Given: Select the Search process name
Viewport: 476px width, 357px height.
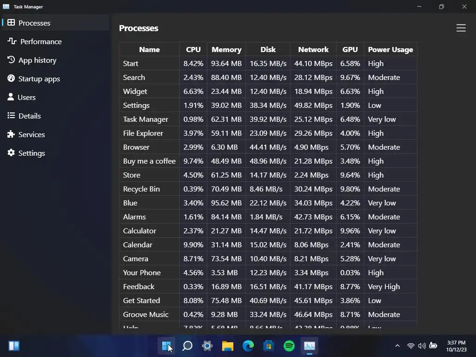Looking at the screenshot, I should 134,78.
